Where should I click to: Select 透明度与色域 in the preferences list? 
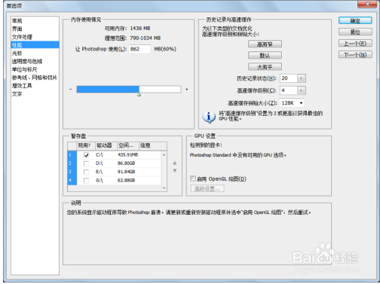coord(27,61)
